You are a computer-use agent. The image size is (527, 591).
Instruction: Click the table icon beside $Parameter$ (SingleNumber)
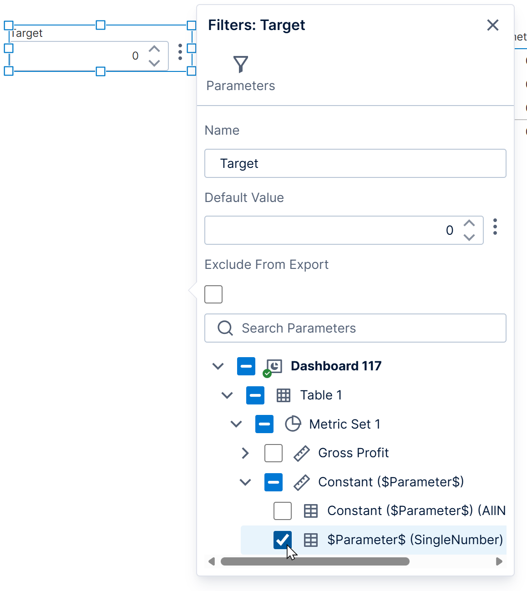coord(310,540)
